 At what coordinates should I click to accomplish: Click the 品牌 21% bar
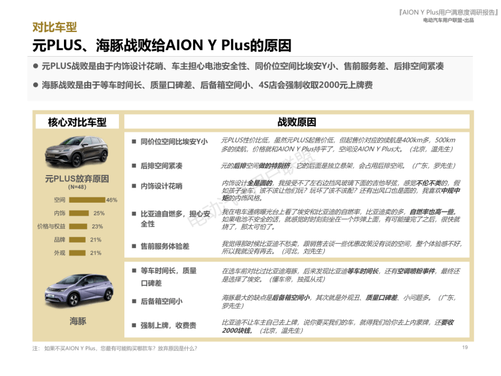(x=77, y=240)
